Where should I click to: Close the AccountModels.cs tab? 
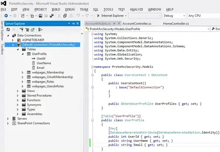pyautogui.click(x=119, y=23)
